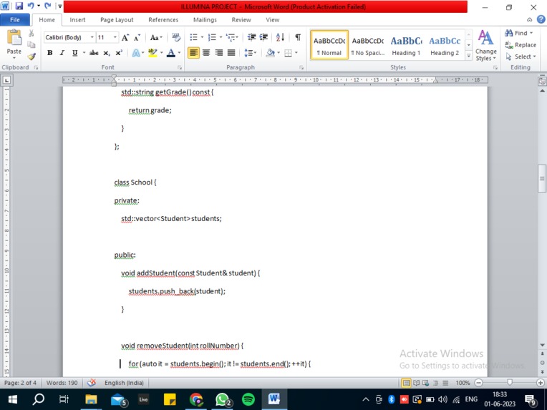Apply Superscript formatting

point(119,53)
